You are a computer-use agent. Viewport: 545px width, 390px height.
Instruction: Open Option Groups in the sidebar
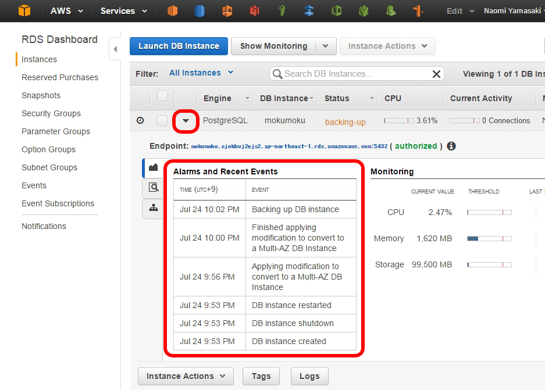pos(48,150)
